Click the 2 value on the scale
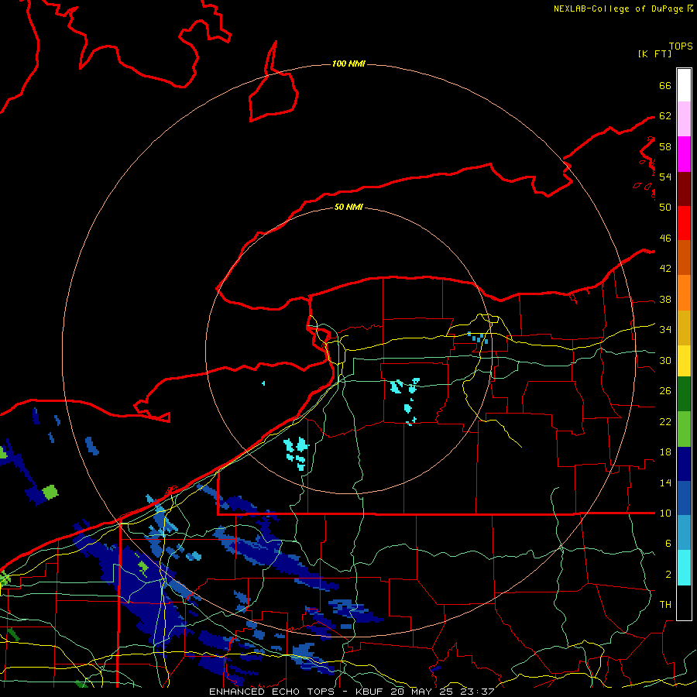697x697 pixels. (x=668, y=574)
